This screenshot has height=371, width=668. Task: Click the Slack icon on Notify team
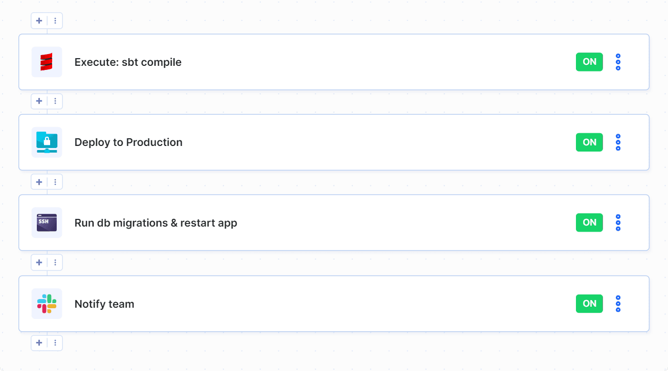pyautogui.click(x=47, y=303)
